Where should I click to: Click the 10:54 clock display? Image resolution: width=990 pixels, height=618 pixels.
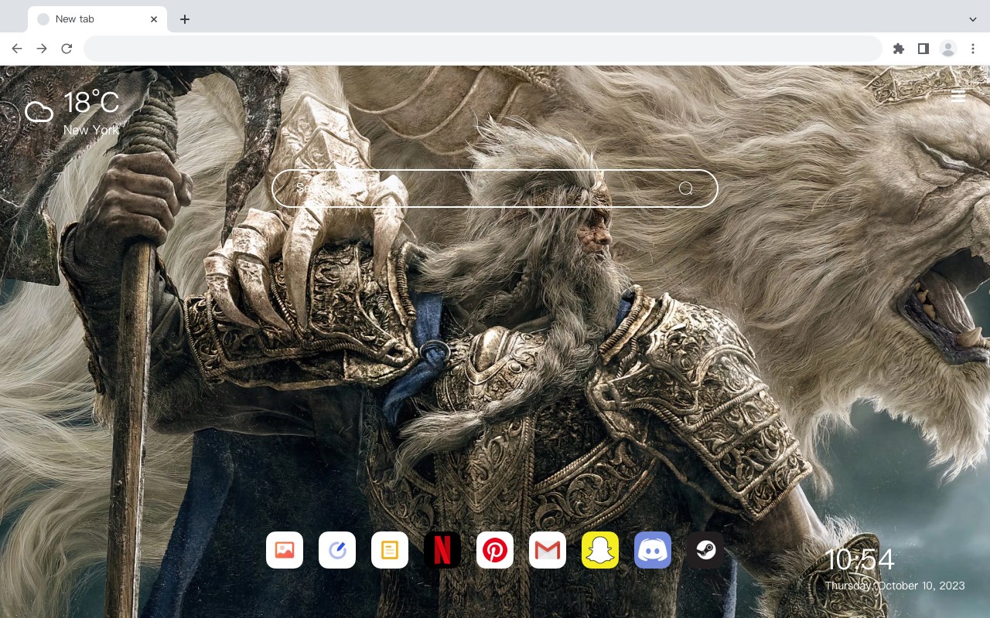(860, 559)
